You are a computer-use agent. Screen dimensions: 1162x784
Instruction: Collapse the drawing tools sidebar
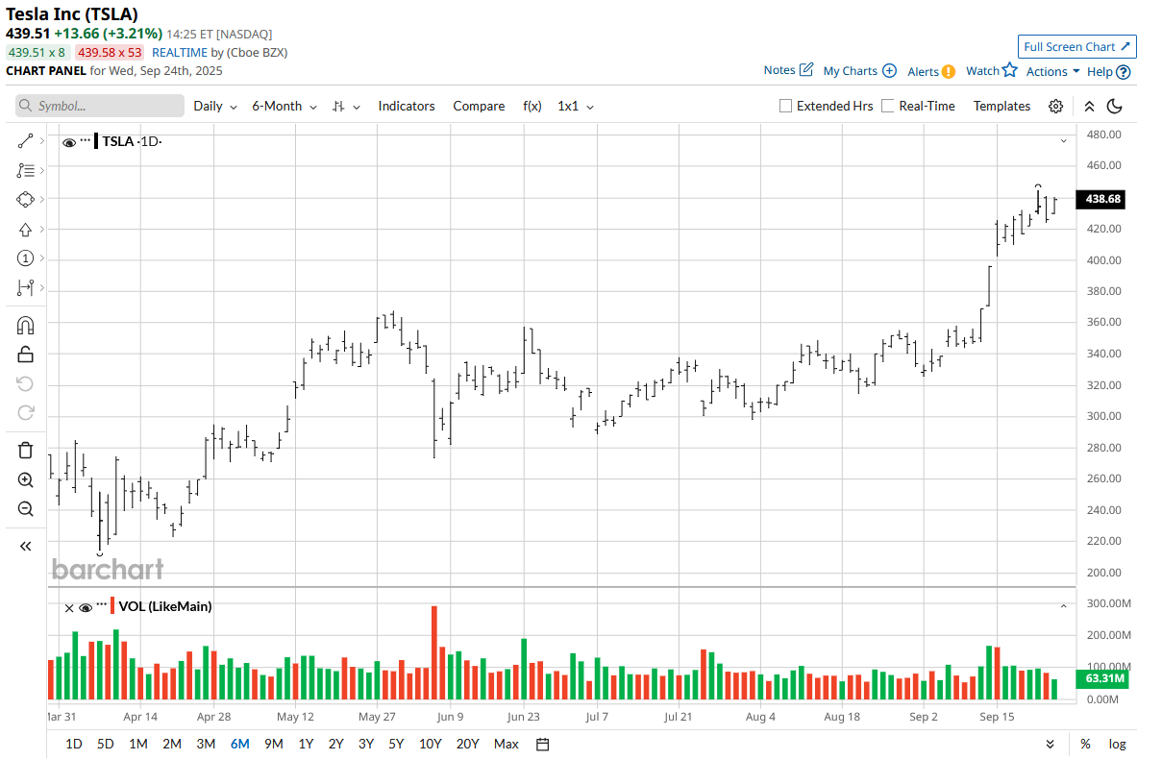click(x=26, y=546)
